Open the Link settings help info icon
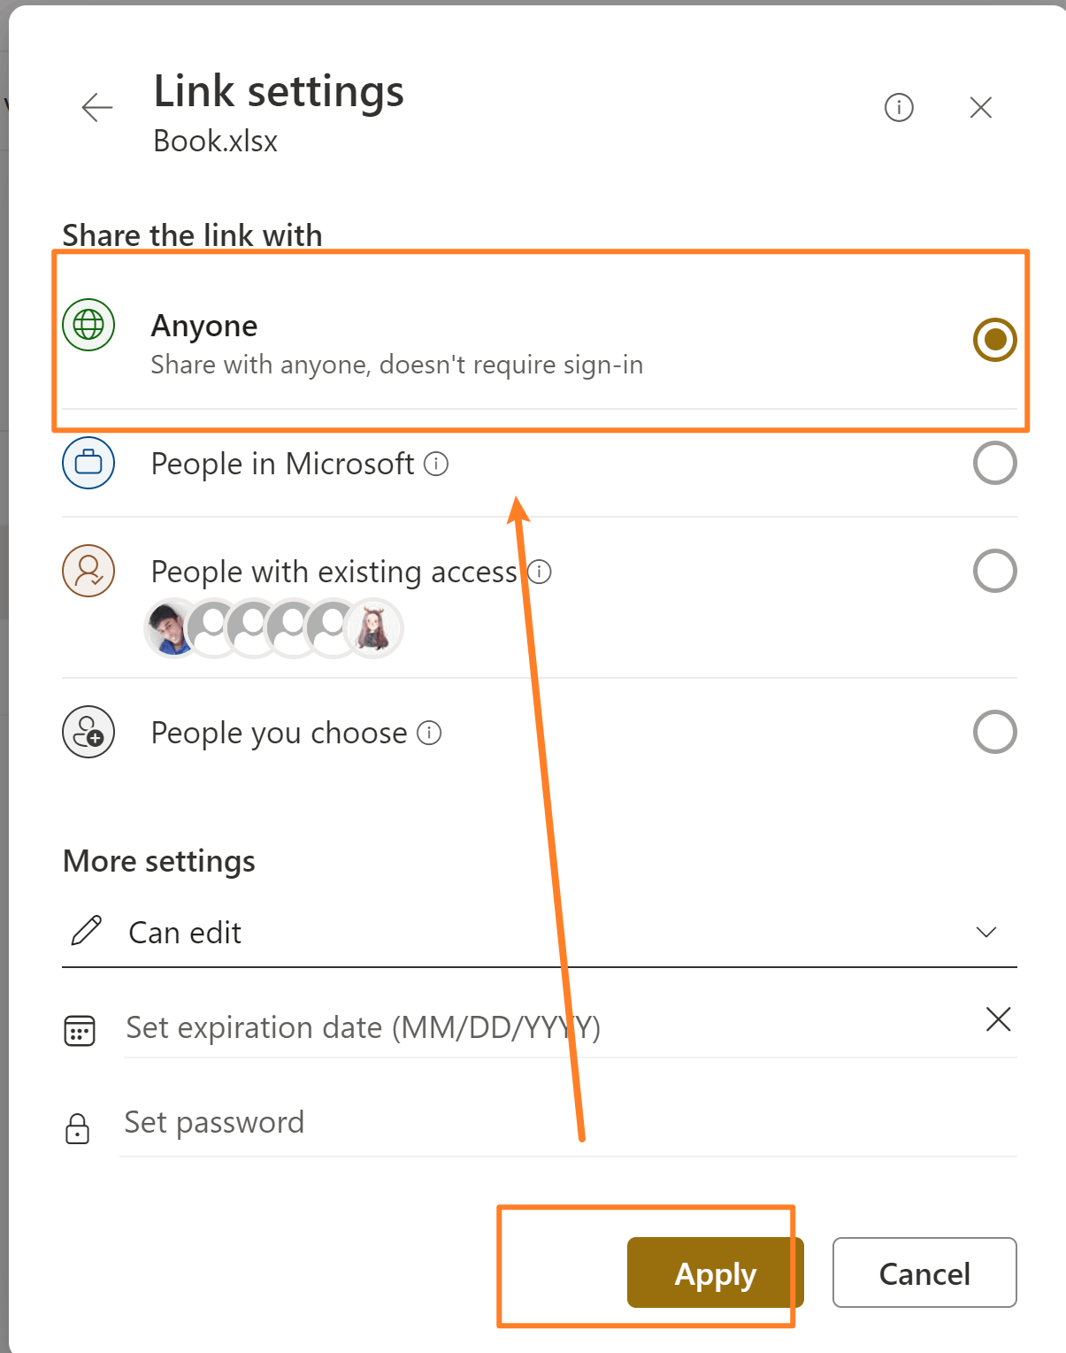 coord(898,107)
